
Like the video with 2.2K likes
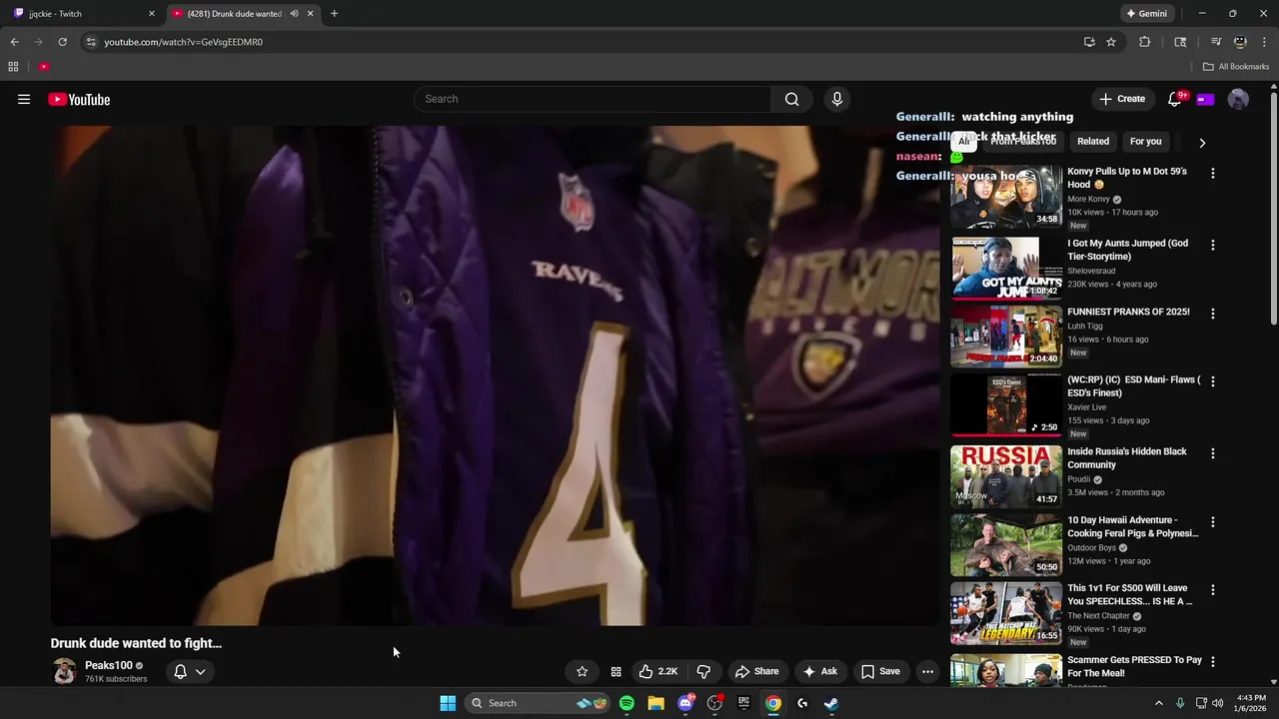657,671
